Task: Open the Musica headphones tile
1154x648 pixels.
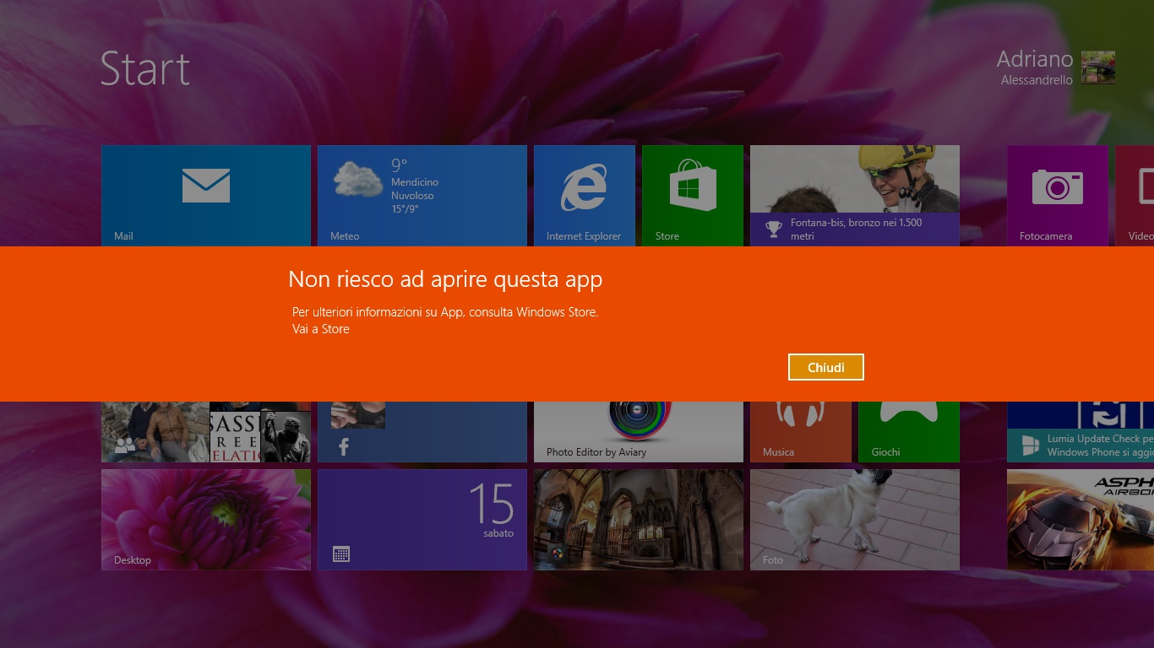Action: pos(801,432)
